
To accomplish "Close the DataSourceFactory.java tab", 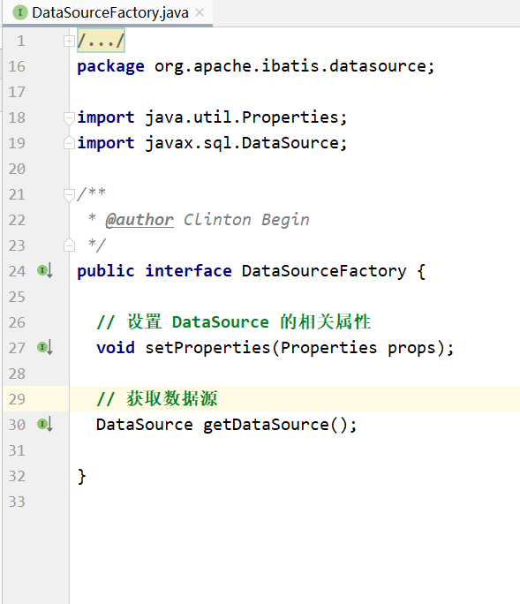I will click(200, 12).
